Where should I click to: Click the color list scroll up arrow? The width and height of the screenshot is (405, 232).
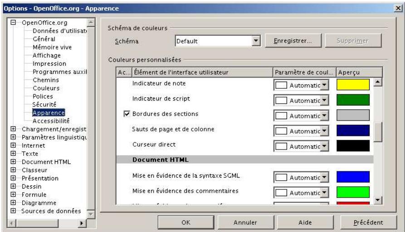tap(378, 82)
